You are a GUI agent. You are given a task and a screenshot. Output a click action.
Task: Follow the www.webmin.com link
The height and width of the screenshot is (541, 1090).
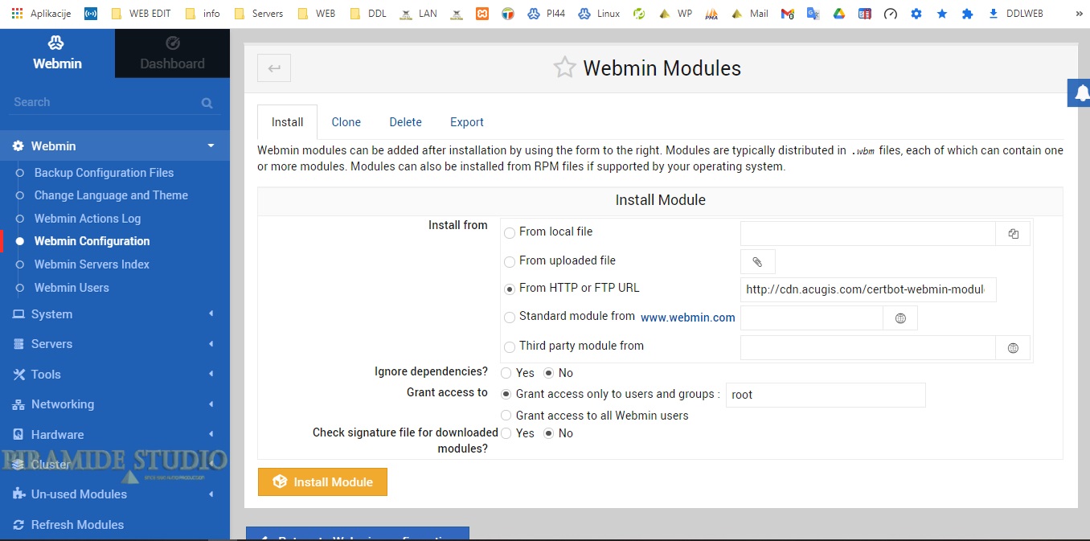688,318
